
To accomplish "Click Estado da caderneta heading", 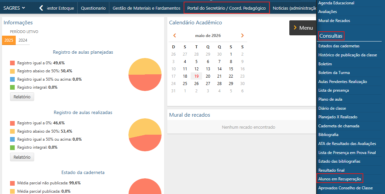I will 83,172.
